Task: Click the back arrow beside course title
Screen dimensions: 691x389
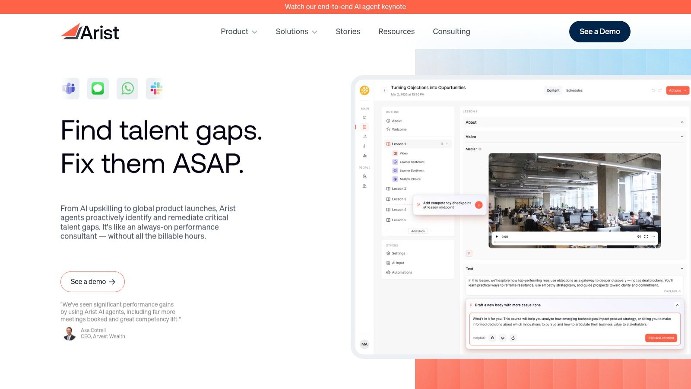Action: click(x=384, y=90)
